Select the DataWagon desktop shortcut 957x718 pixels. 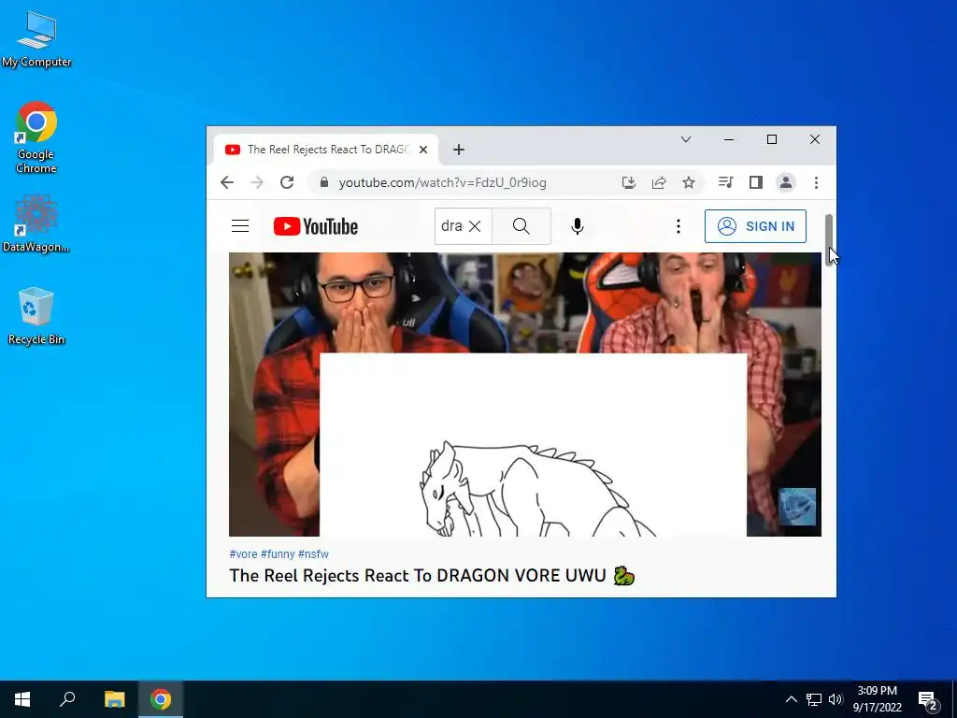pyautogui.click(x=36, y=223)
